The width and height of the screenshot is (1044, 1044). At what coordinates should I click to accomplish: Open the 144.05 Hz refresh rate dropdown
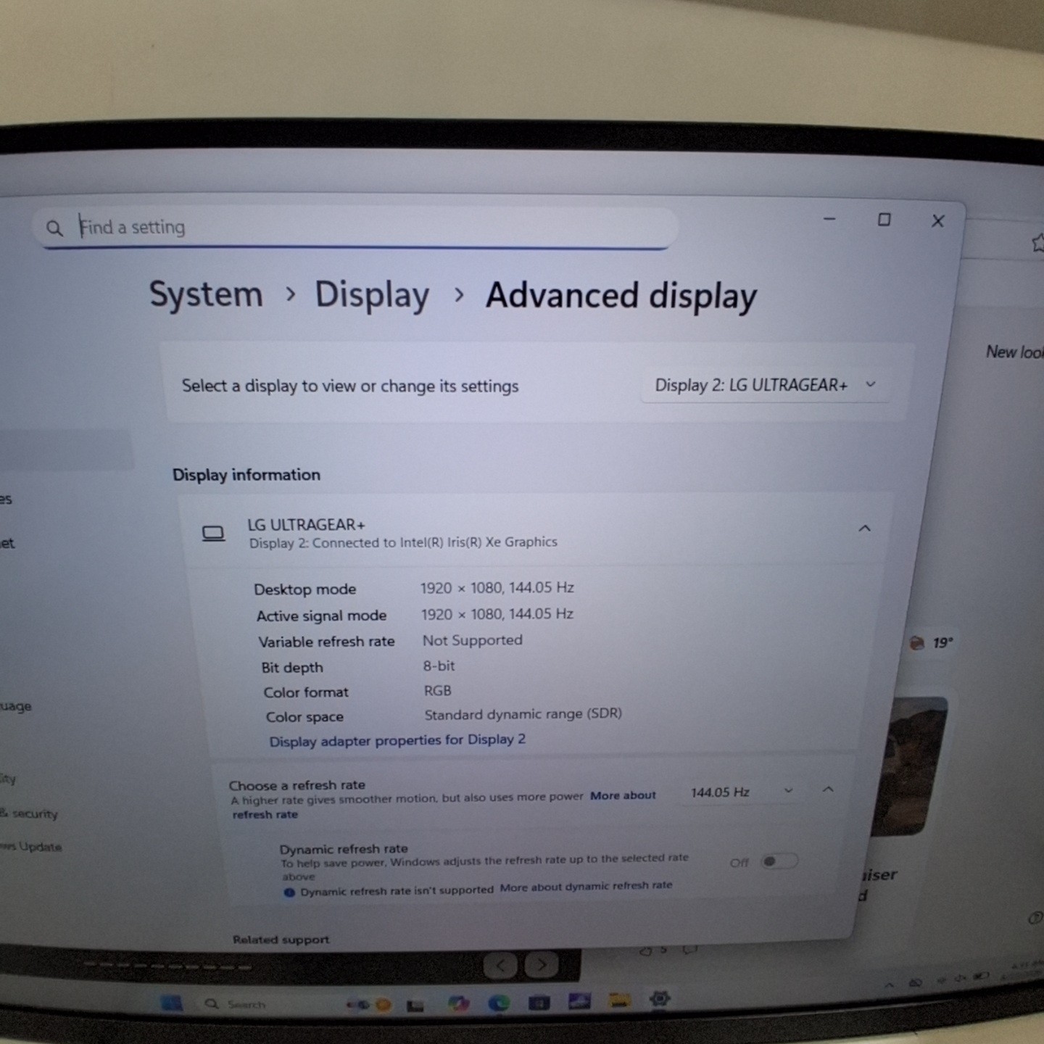point(742,792)
